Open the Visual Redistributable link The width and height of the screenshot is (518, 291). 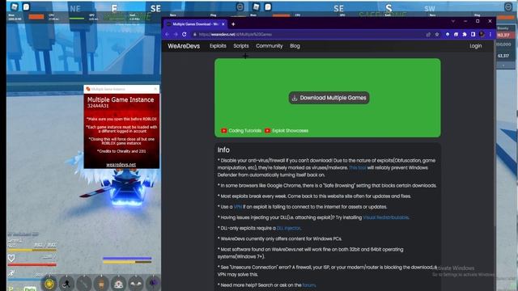coord(386,217)
